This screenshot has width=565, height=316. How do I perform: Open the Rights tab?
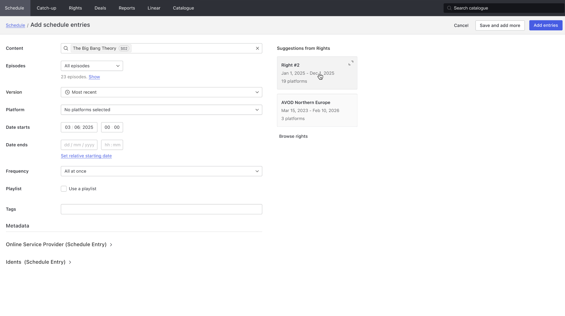click(75, 8)
